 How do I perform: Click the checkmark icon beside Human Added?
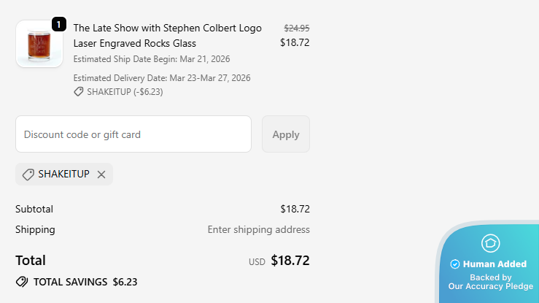click(455, 264)
